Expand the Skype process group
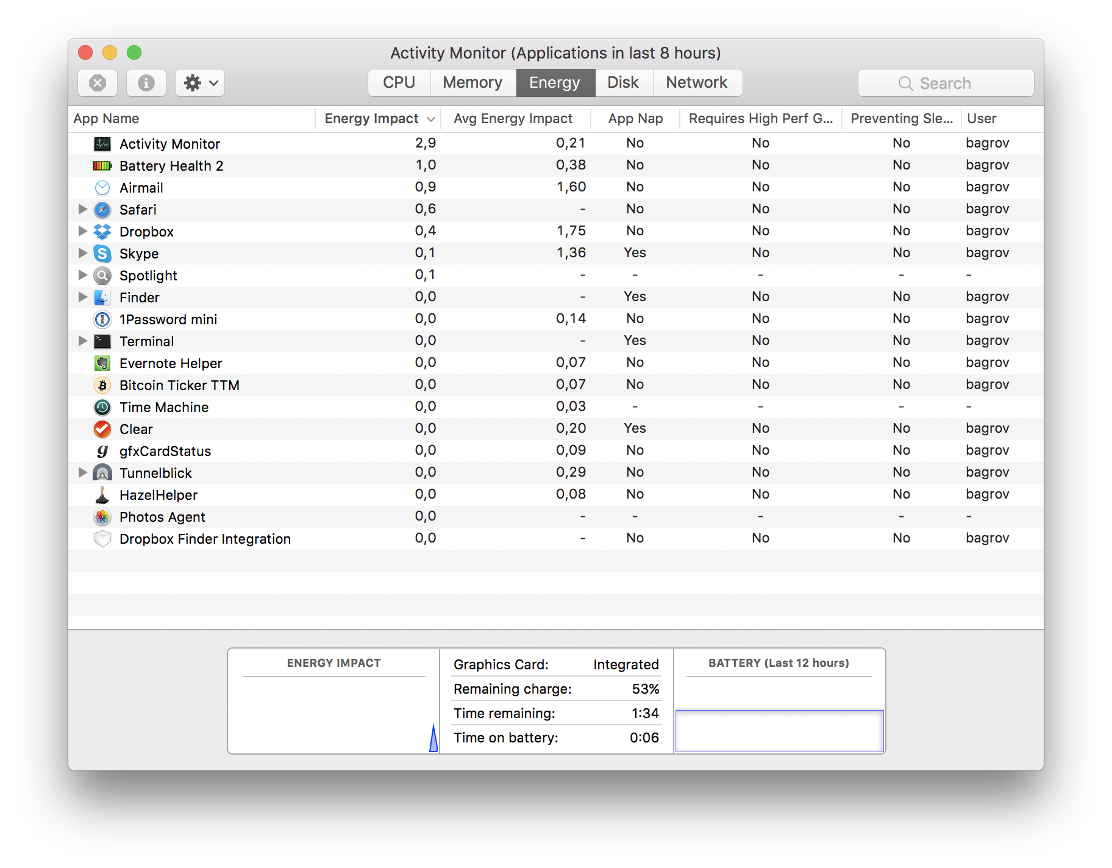Viewport: 1112px width, 868px height. point(83,253)
